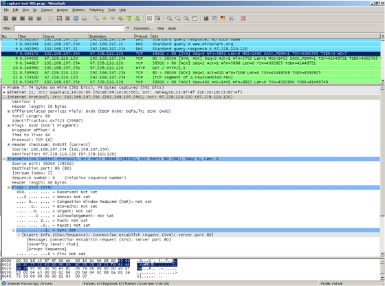
Task: Click the packet list vertical scrollbar
Action: pyautogui.click(x=382, y=58)
